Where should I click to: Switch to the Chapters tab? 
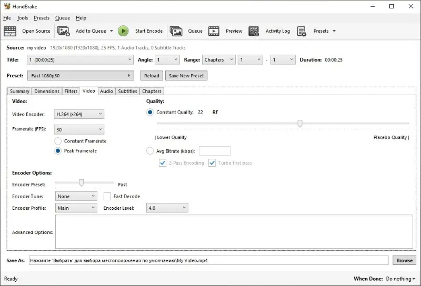(x=152, y=91)
